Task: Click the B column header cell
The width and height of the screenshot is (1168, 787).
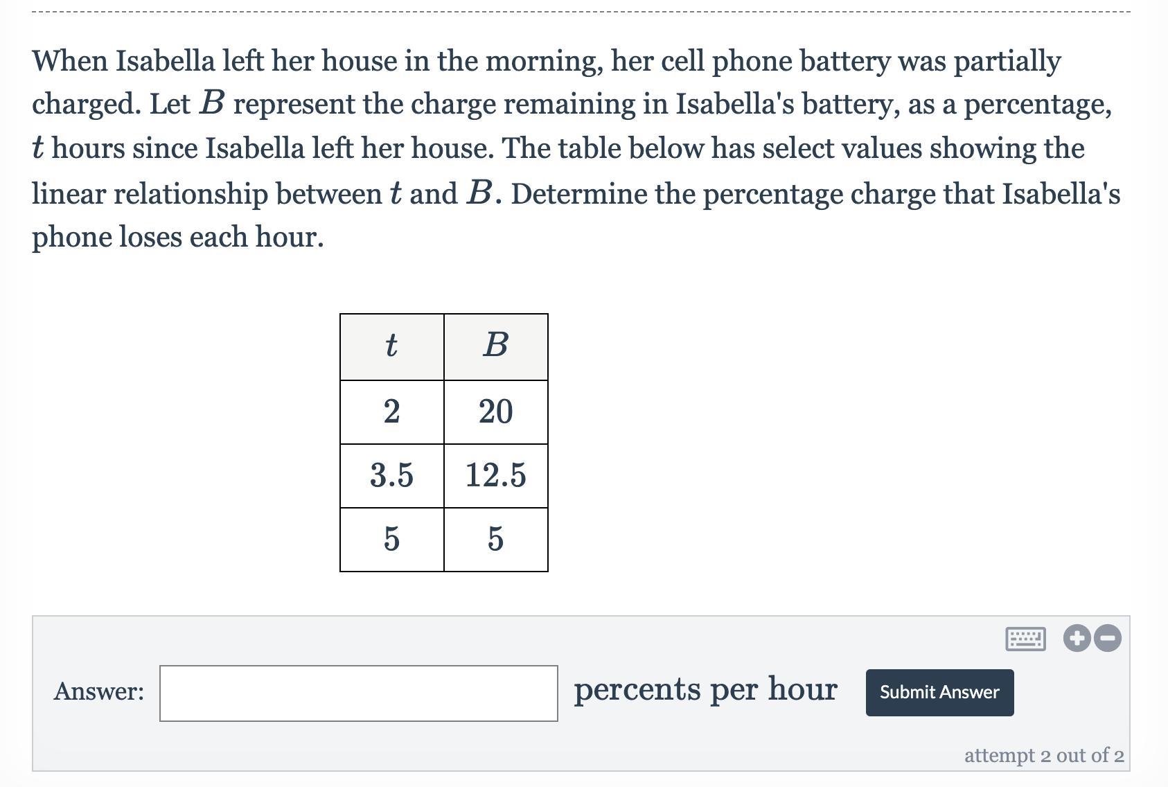Action: tap(495, 346)
